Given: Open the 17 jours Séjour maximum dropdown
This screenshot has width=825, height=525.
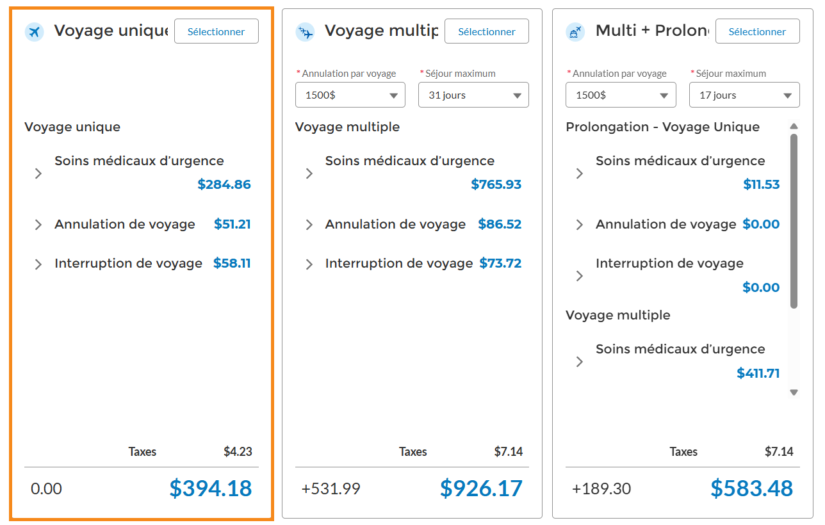Looking at the screenshot, I should point(744,95).
